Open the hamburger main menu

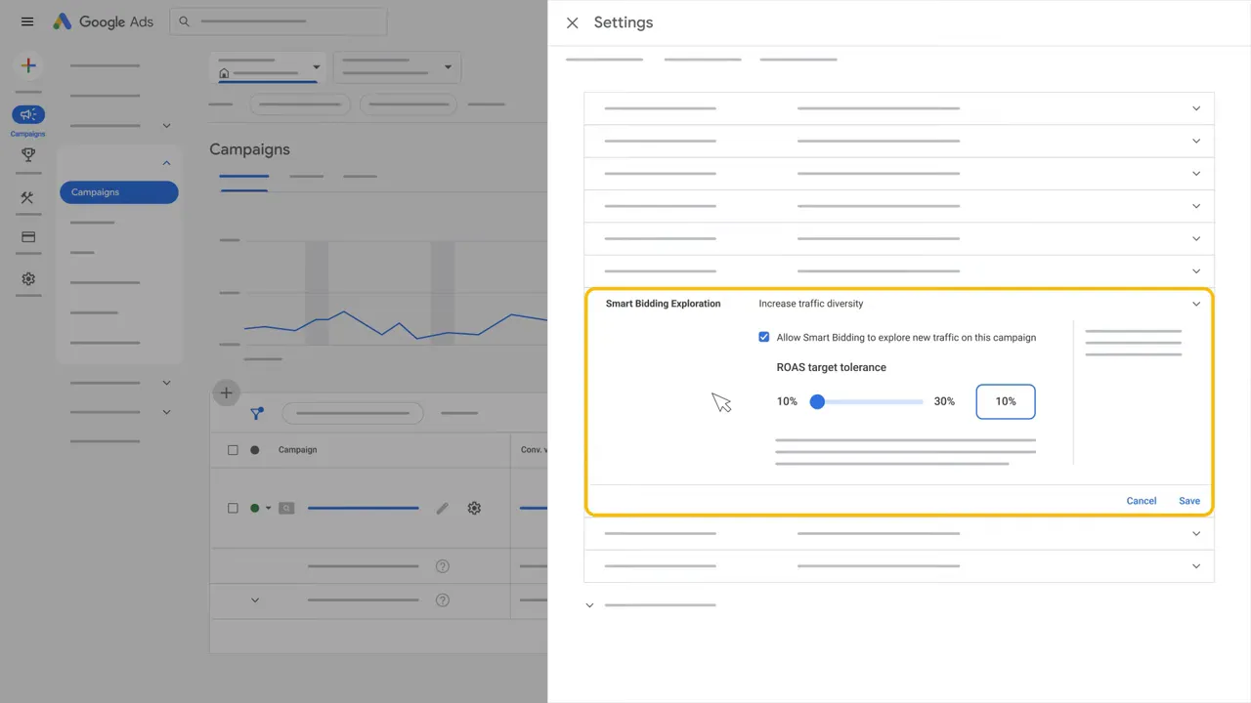(27, 21)
